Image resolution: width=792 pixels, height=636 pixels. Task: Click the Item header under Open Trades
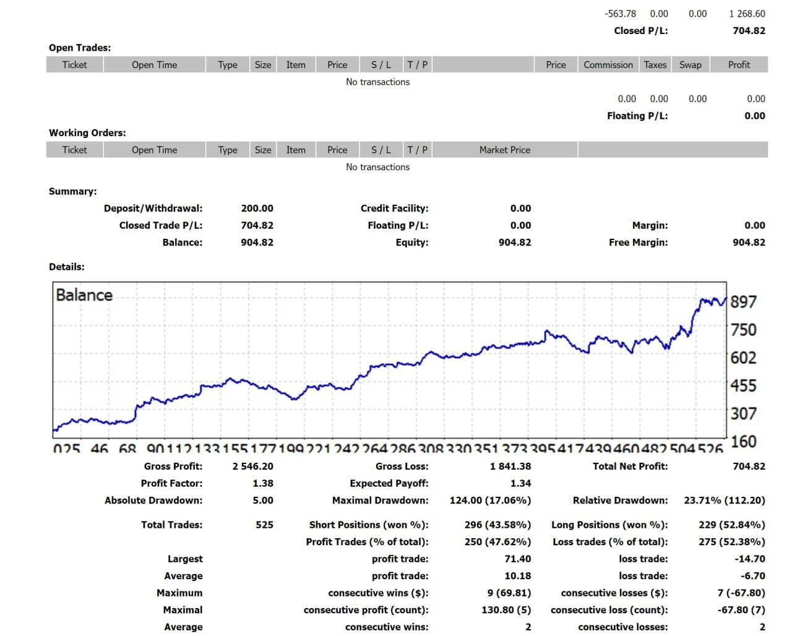pyautogui.click(x=296, y=65)
